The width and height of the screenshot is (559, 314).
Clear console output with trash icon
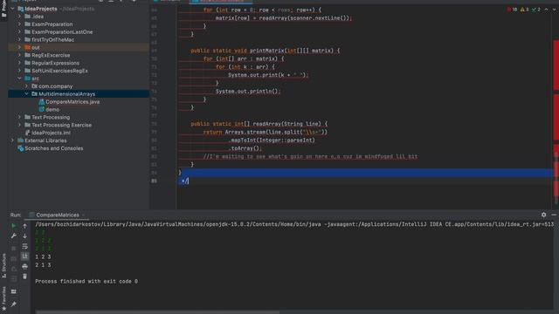coord(24,276)
